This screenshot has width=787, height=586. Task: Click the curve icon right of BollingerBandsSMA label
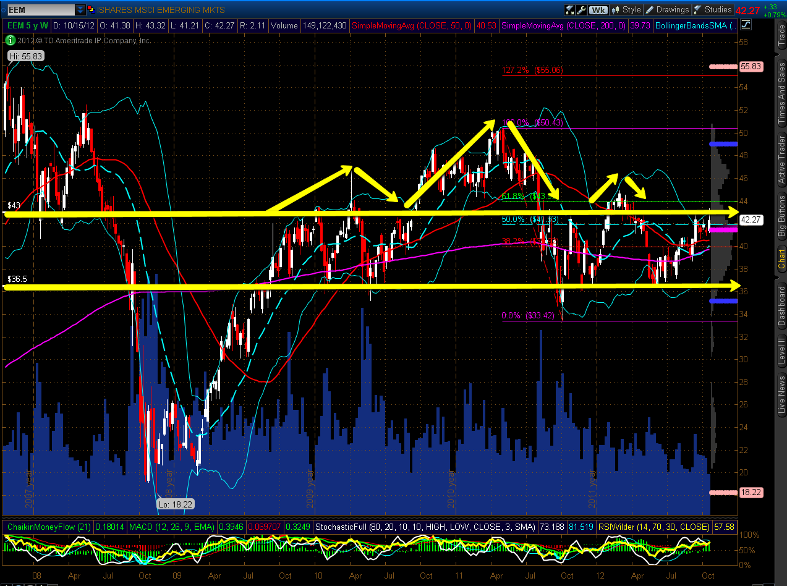[746, 25]
